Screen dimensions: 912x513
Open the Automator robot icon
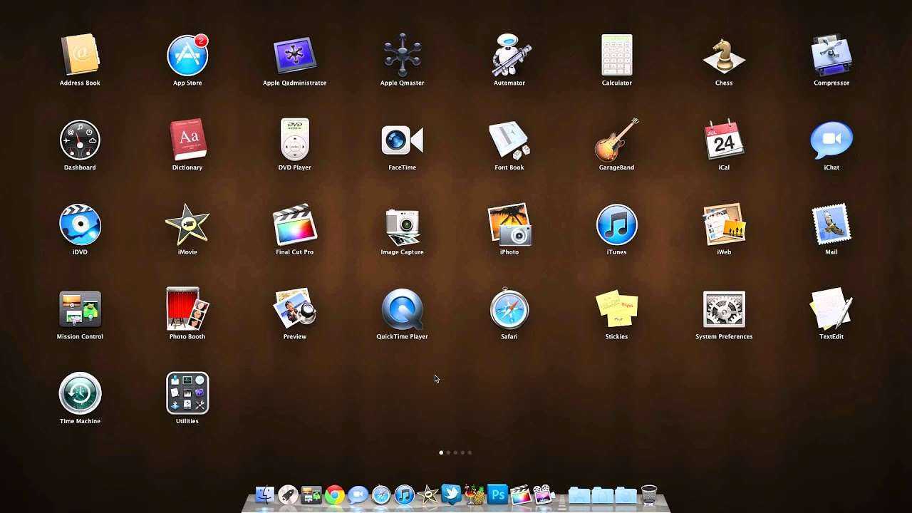coord(509,56)
